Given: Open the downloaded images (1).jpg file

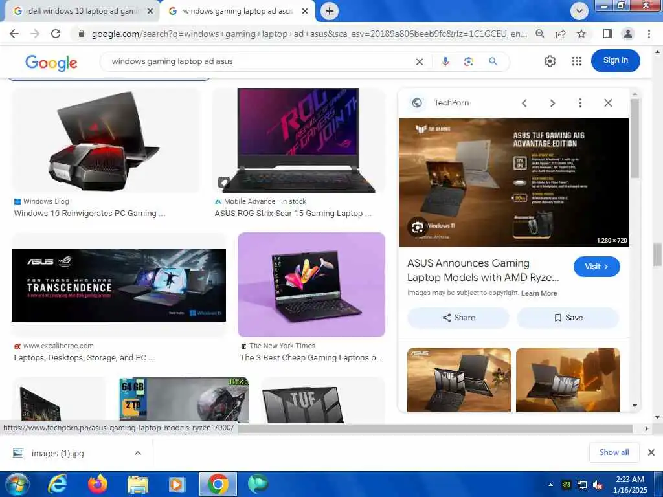Looking at the screenshot, I should (x=58, y=453).
